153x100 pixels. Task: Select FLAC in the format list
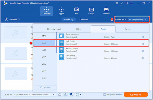pyautogui.click(x=44, y=78)
